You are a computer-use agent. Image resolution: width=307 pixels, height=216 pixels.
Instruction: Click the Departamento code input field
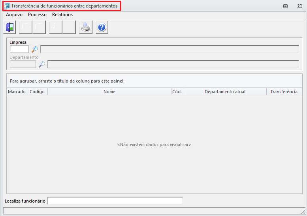pos(23,64)
